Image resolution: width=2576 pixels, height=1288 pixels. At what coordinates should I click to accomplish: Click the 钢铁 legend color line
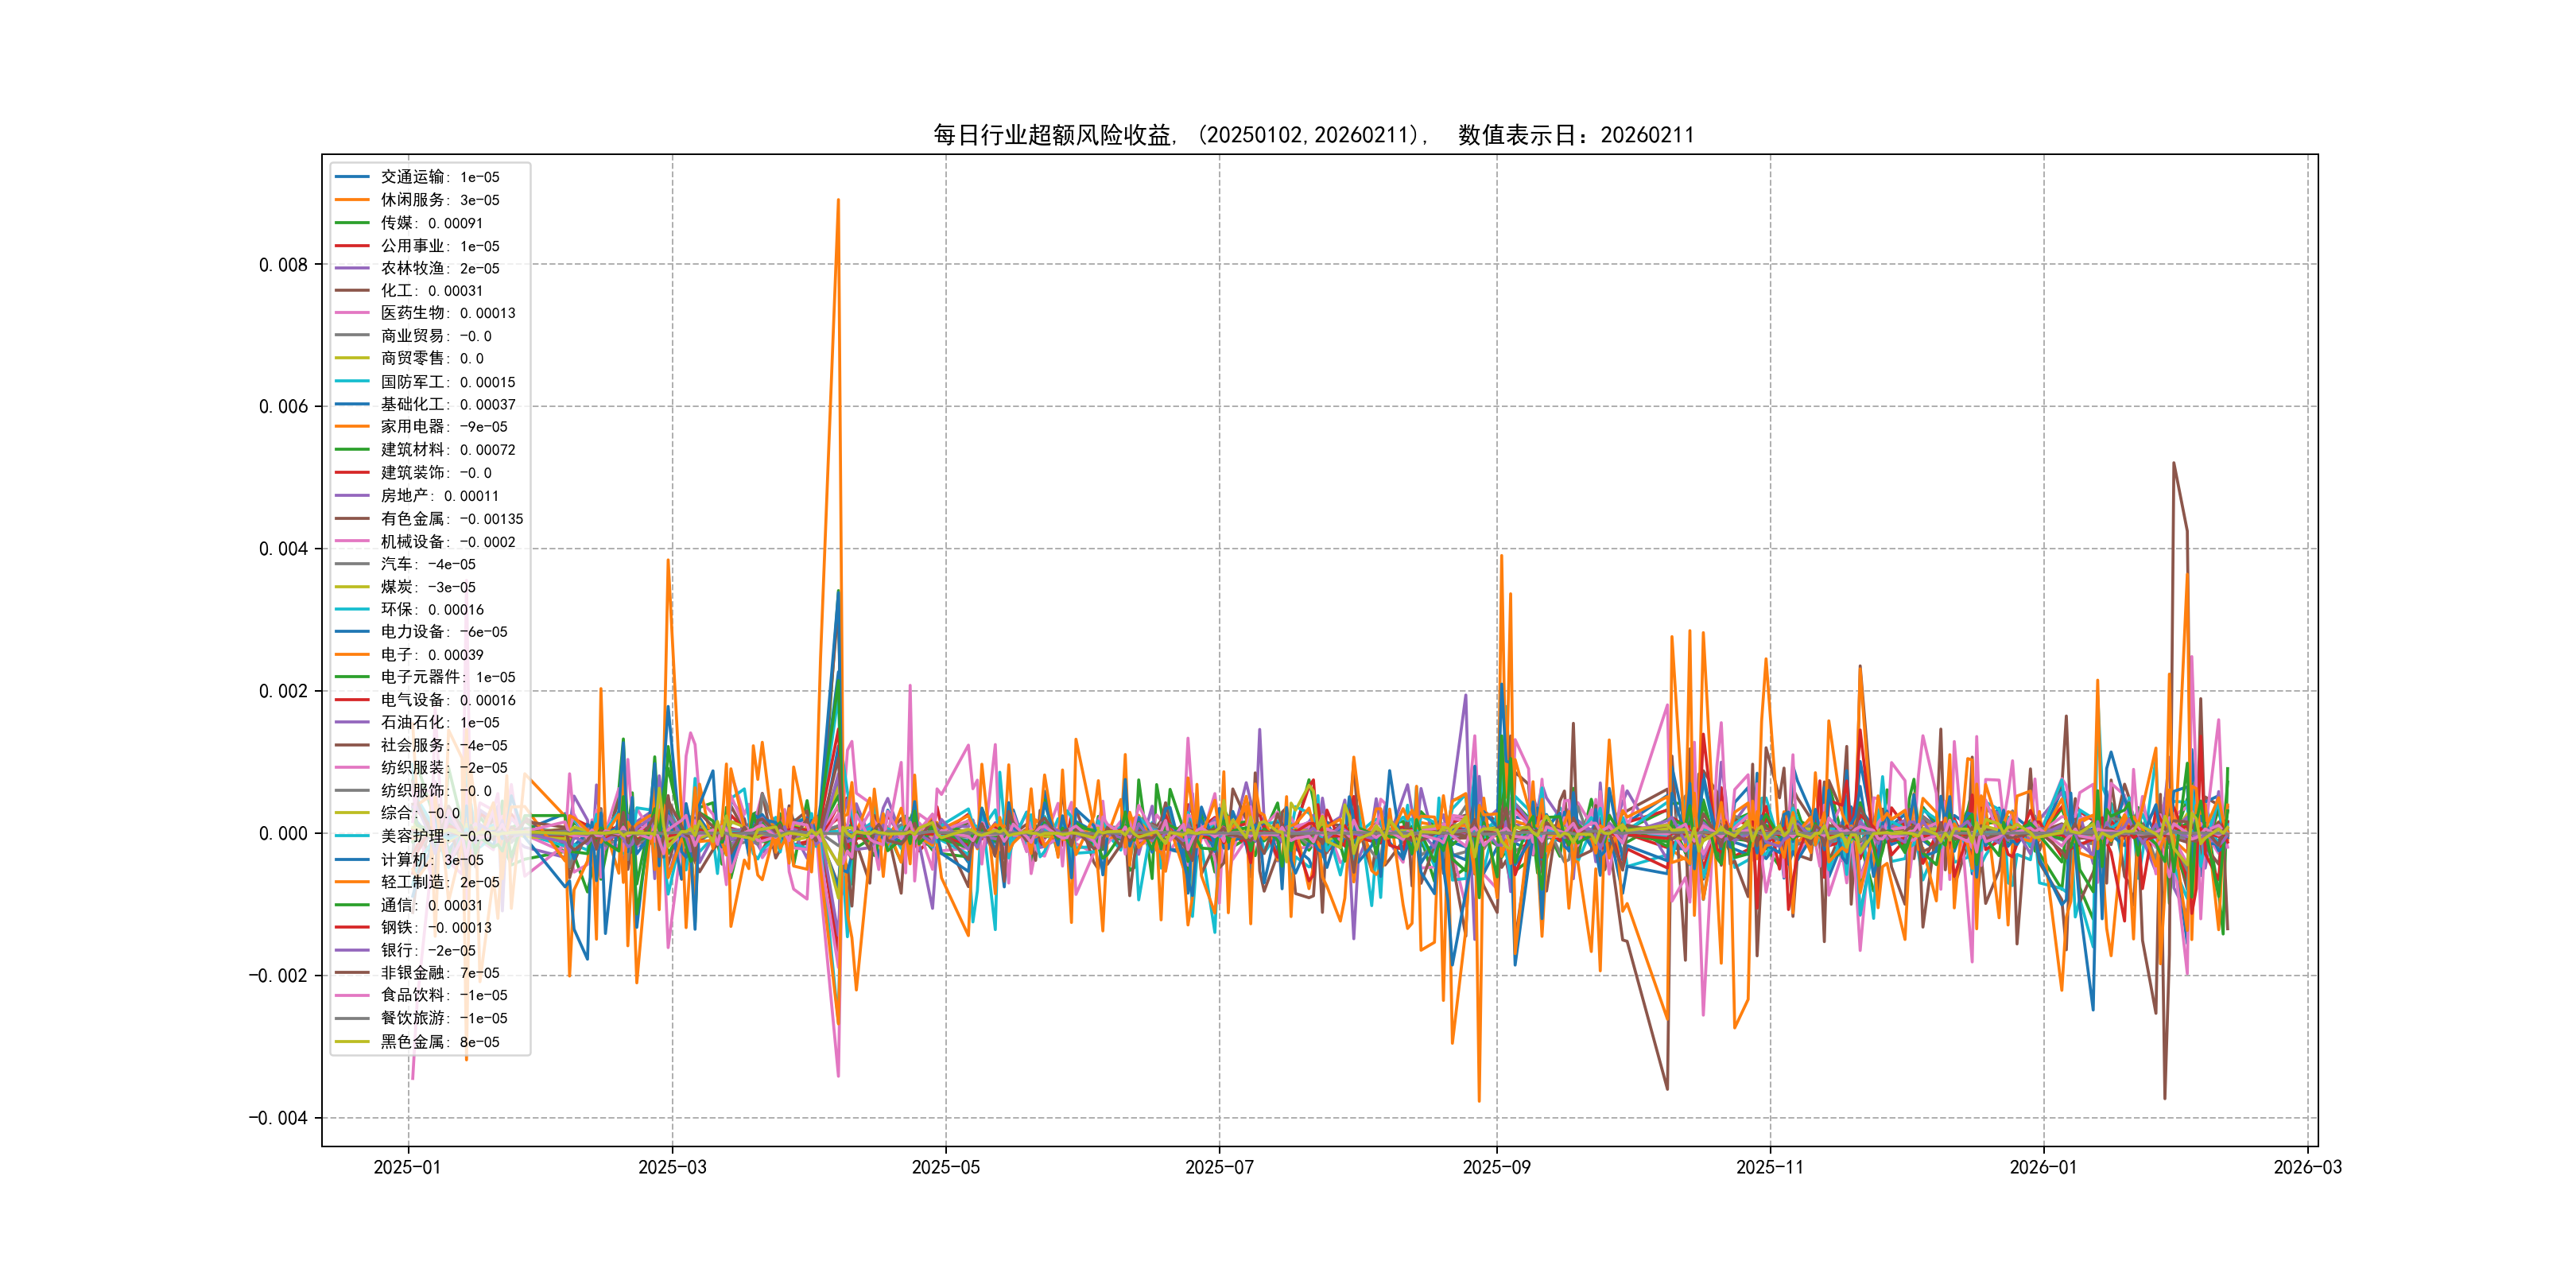point(352,928)
